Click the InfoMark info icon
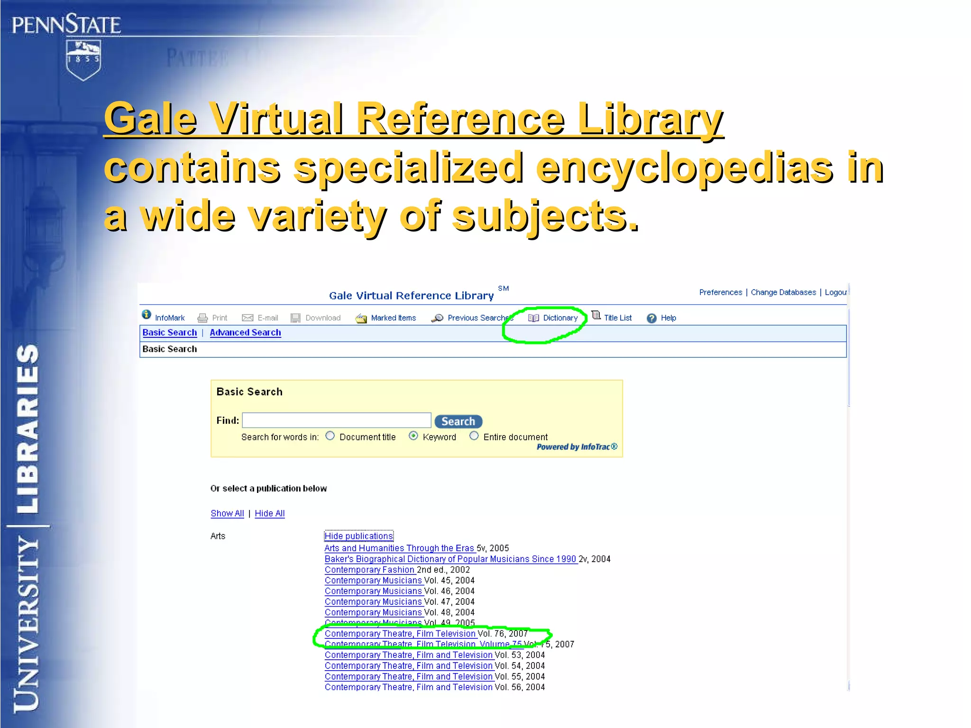The height and width of the screenshot is (728, 971). point(147,315)
